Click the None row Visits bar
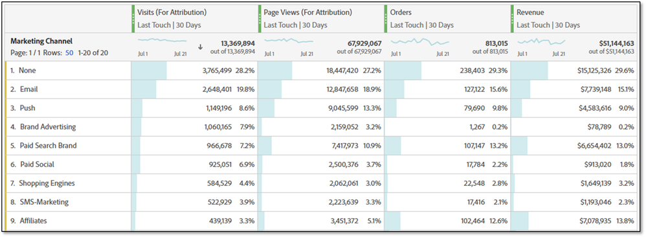646x237 pixels. (x=149, y=71)
